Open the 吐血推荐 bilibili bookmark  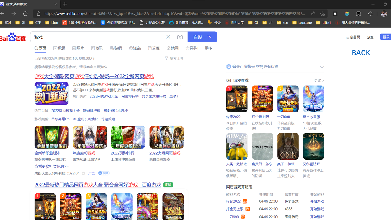(186, 22)
